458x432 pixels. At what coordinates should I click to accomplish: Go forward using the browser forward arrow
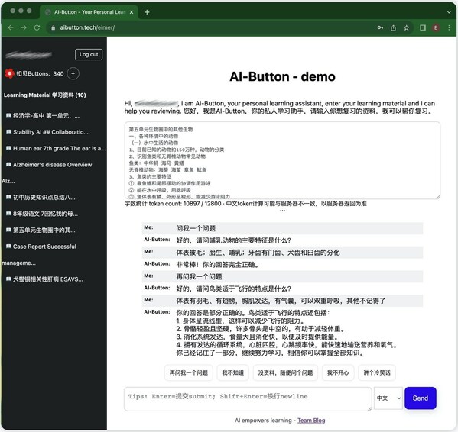tap(24, 27)
